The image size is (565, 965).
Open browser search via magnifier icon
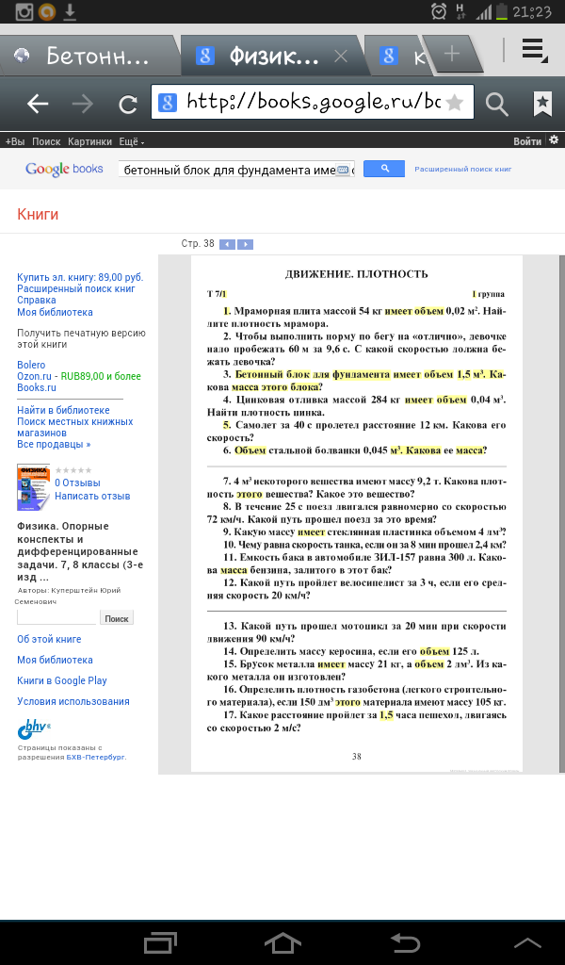tap(497, 104)
